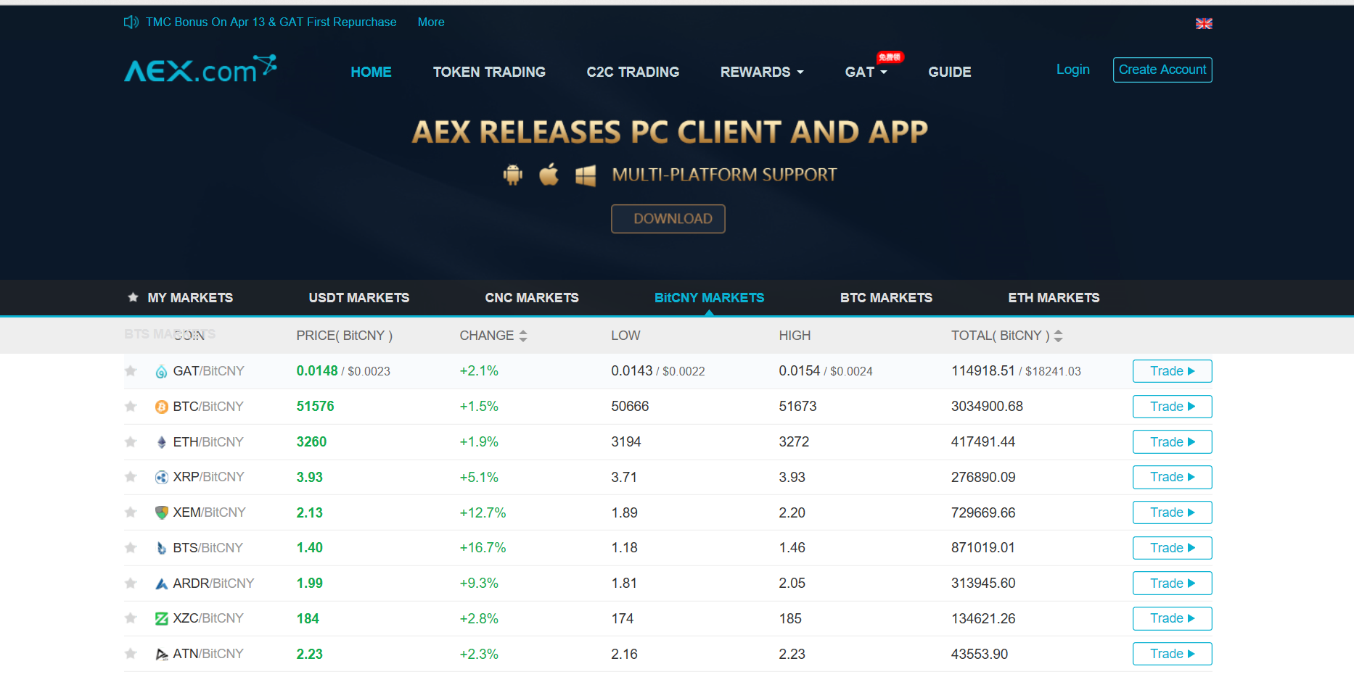Switch to USDT MARKETS tab
1354x677 pixels.
tap(358, 298)
